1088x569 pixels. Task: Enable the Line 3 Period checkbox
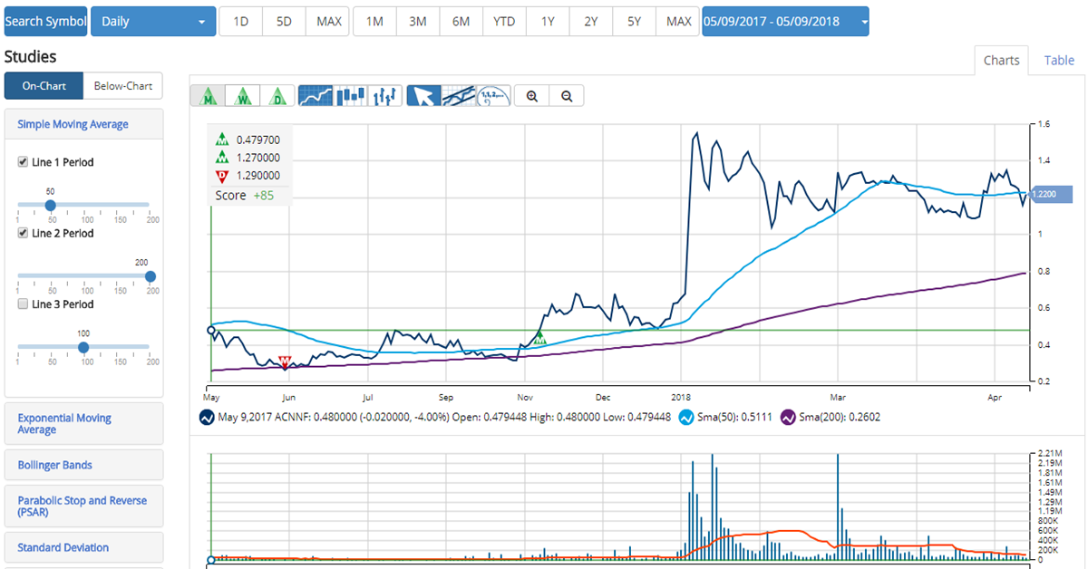click(x=24, y=304)
